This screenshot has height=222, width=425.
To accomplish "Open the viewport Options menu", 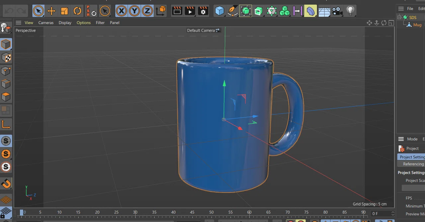I will [x=84, y=23].
